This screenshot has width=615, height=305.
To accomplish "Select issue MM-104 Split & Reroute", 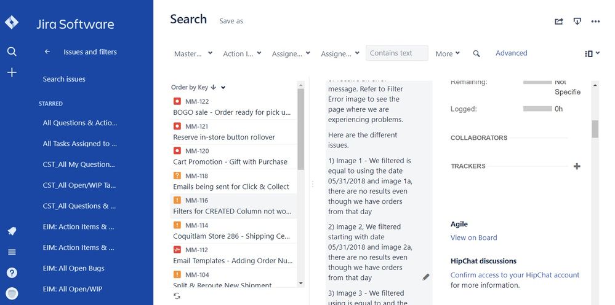I will (233, 279).
